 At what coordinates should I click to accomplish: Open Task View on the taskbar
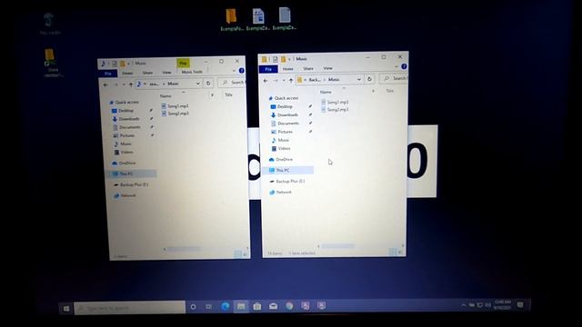tap(209, 307)
